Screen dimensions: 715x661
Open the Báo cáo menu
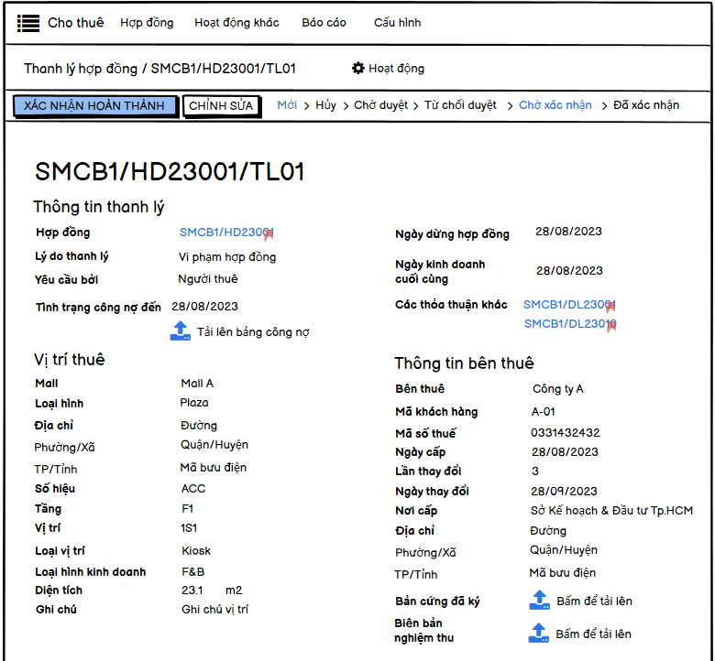324,23
